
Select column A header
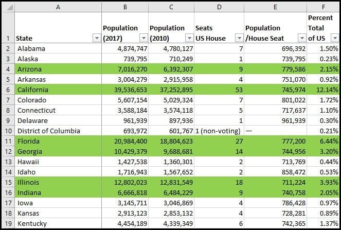(58, 7)
